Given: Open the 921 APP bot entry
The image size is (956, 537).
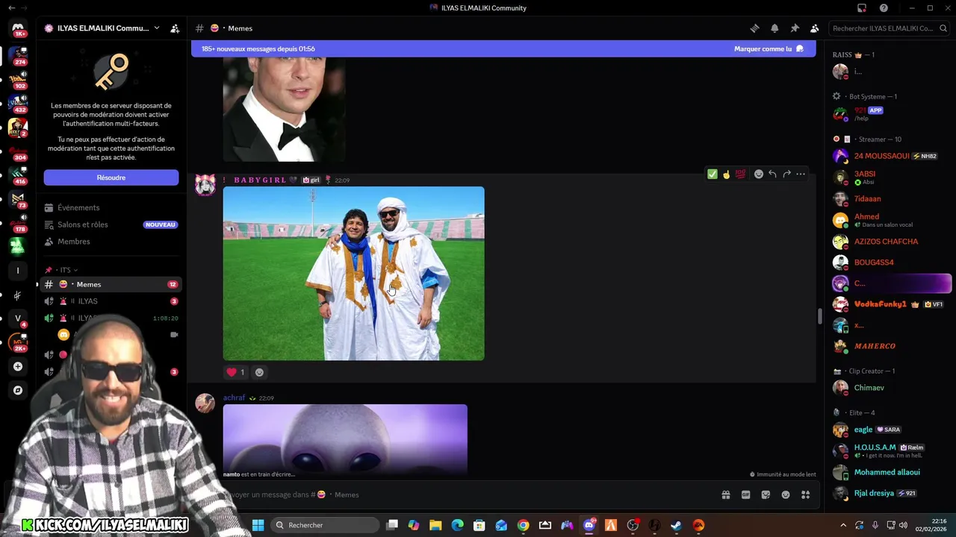Looking at the screenshot, I should click(891, 113).
